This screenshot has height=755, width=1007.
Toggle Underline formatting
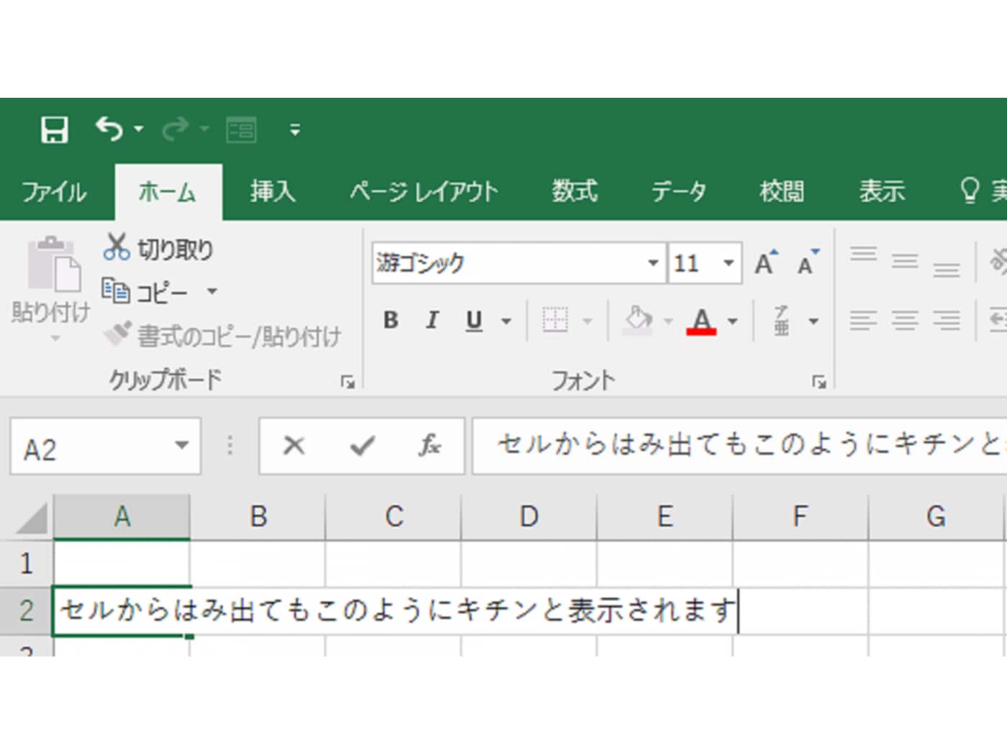(x=474, y=320)
